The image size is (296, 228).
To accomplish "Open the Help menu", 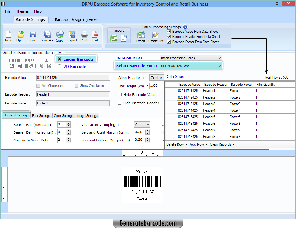I will coord(38,11).
